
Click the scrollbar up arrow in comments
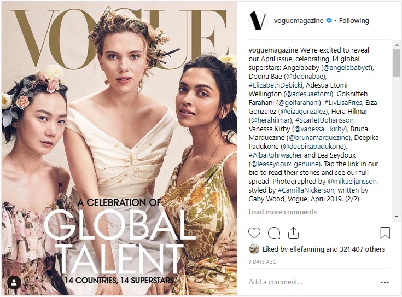pyautogui.click(x=397, y=45)
